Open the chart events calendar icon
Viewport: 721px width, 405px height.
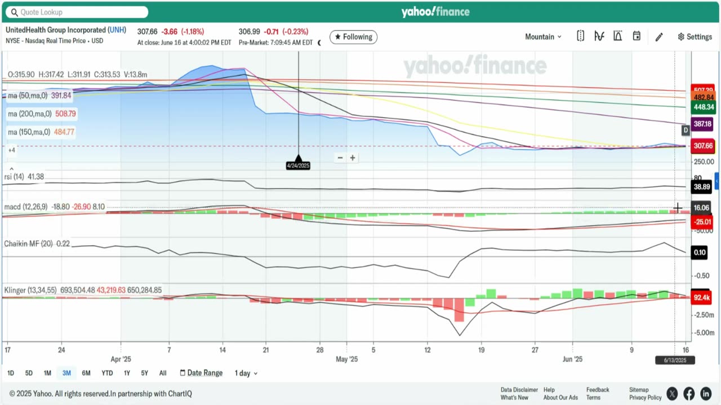[637, 36]
